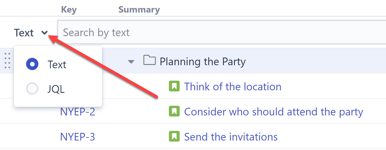Click the Text search mode selector label
Image resolution: width=386 pixels, height=150 pixels.
pyautogui.click(x=24, y=33)
